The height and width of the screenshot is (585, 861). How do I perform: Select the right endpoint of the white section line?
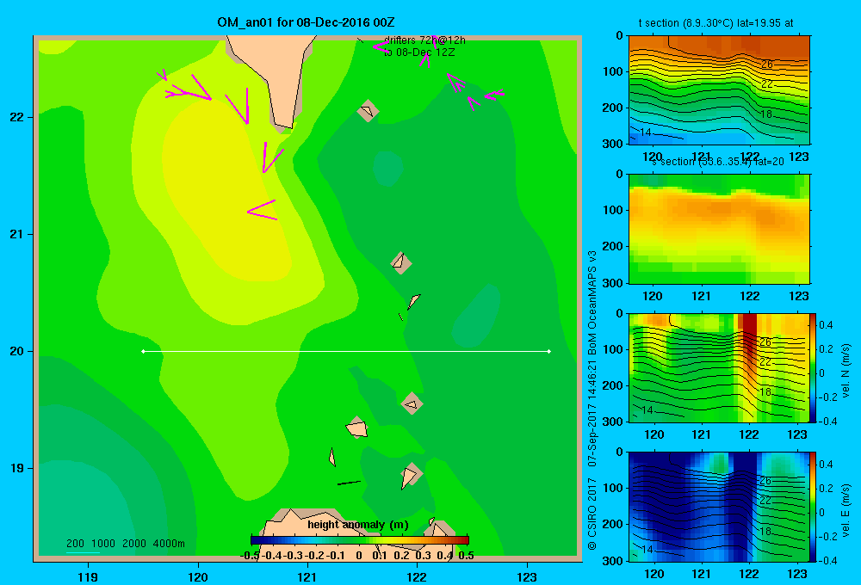[549, 351]
